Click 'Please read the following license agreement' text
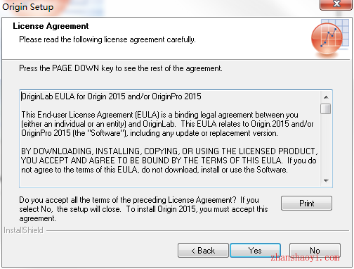Screen dimensions: 354x269 click(x=107, y=39)
